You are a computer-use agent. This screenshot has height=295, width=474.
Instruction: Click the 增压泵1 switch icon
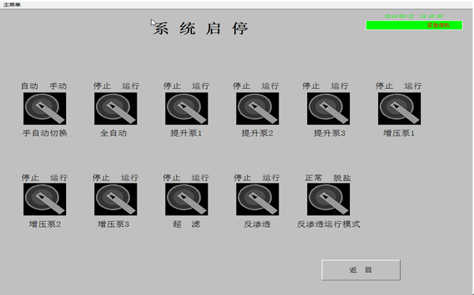pos(400,109)
